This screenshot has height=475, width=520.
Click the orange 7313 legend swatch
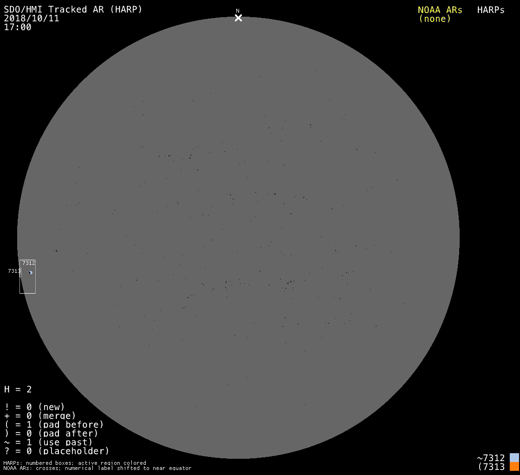[514, 467]
